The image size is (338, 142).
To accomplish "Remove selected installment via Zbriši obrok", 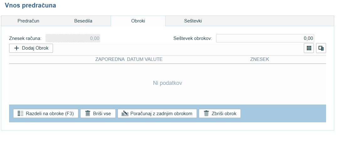I will pyautogui.click(x=219, y=113).
